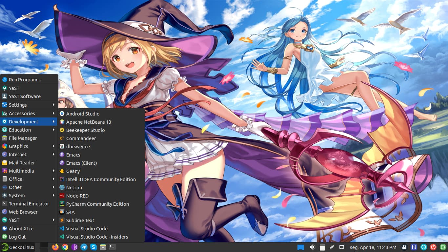Open File Manager menu entry
448x252 pixels.
[x=29, y=138]
